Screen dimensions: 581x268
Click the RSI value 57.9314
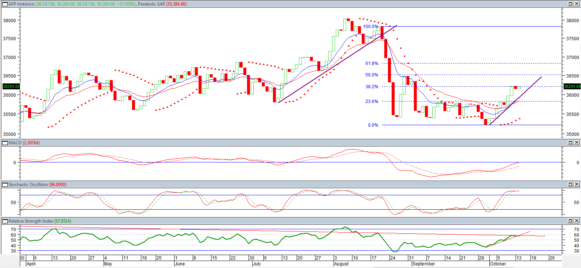pyautogui.click(x=63, y=221)
